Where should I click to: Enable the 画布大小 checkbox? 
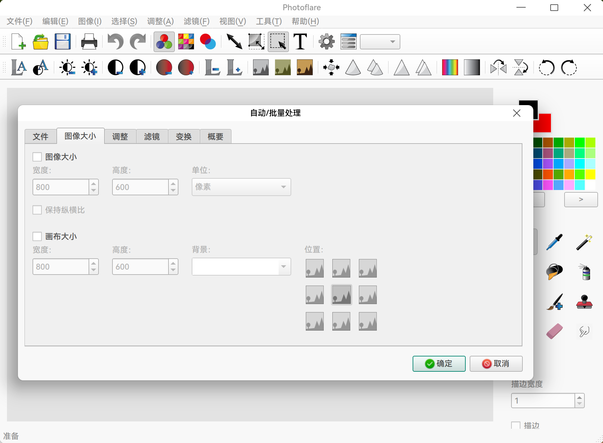click(37, 236)
